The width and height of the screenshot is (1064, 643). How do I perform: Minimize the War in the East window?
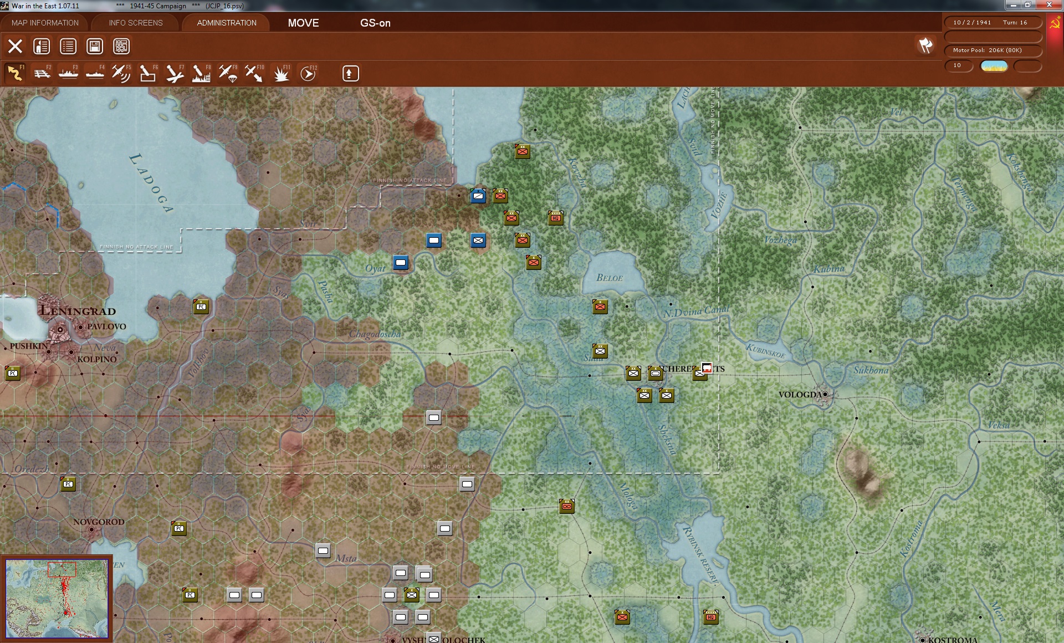[1014, 6]
